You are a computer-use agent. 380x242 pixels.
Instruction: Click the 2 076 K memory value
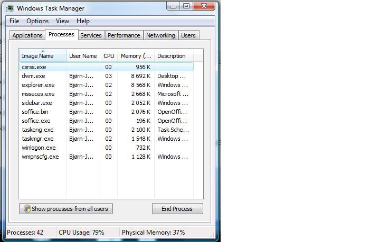click(141, 112)
